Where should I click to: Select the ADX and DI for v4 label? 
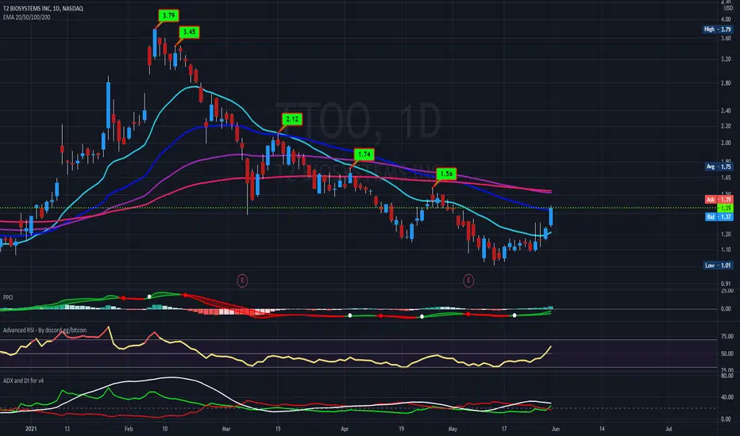click(x=24, y=381)
